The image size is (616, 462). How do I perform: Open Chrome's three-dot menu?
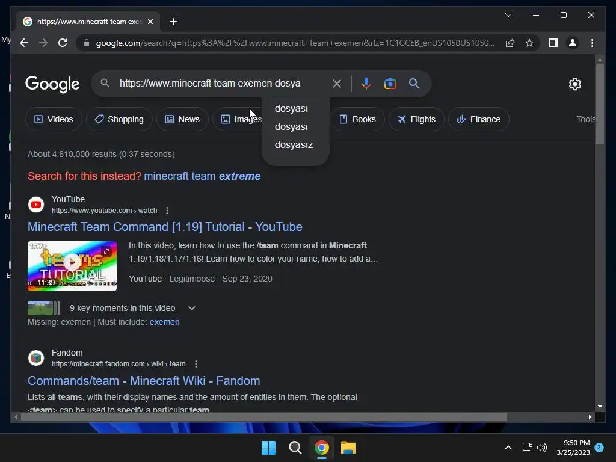coord(592,43)
